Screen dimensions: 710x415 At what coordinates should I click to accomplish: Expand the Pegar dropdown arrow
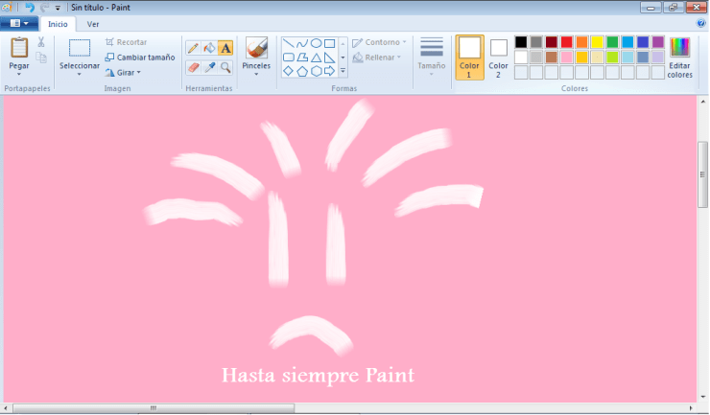click(x=19, y=74)
